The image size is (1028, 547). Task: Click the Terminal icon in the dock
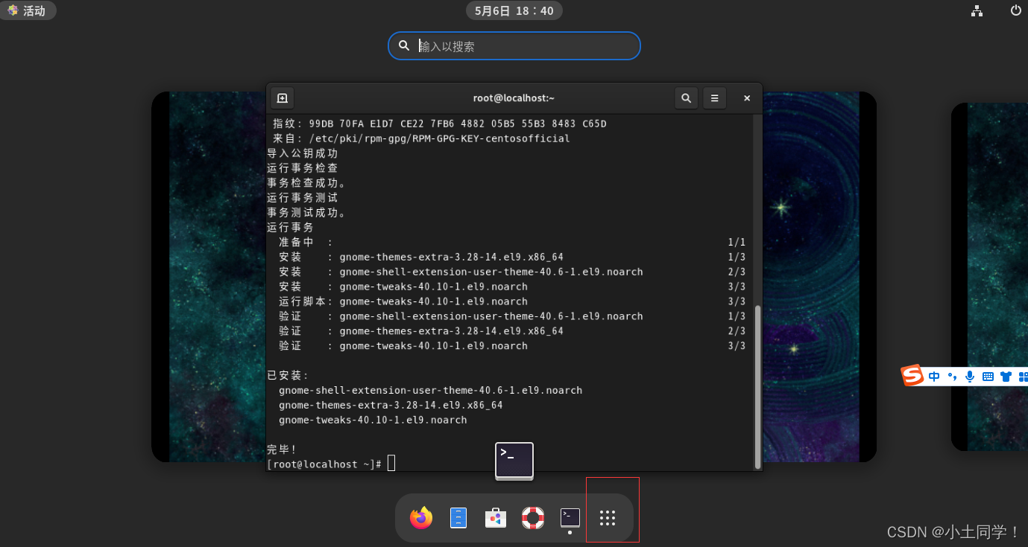pyautogui.click(x=570, y=517)
